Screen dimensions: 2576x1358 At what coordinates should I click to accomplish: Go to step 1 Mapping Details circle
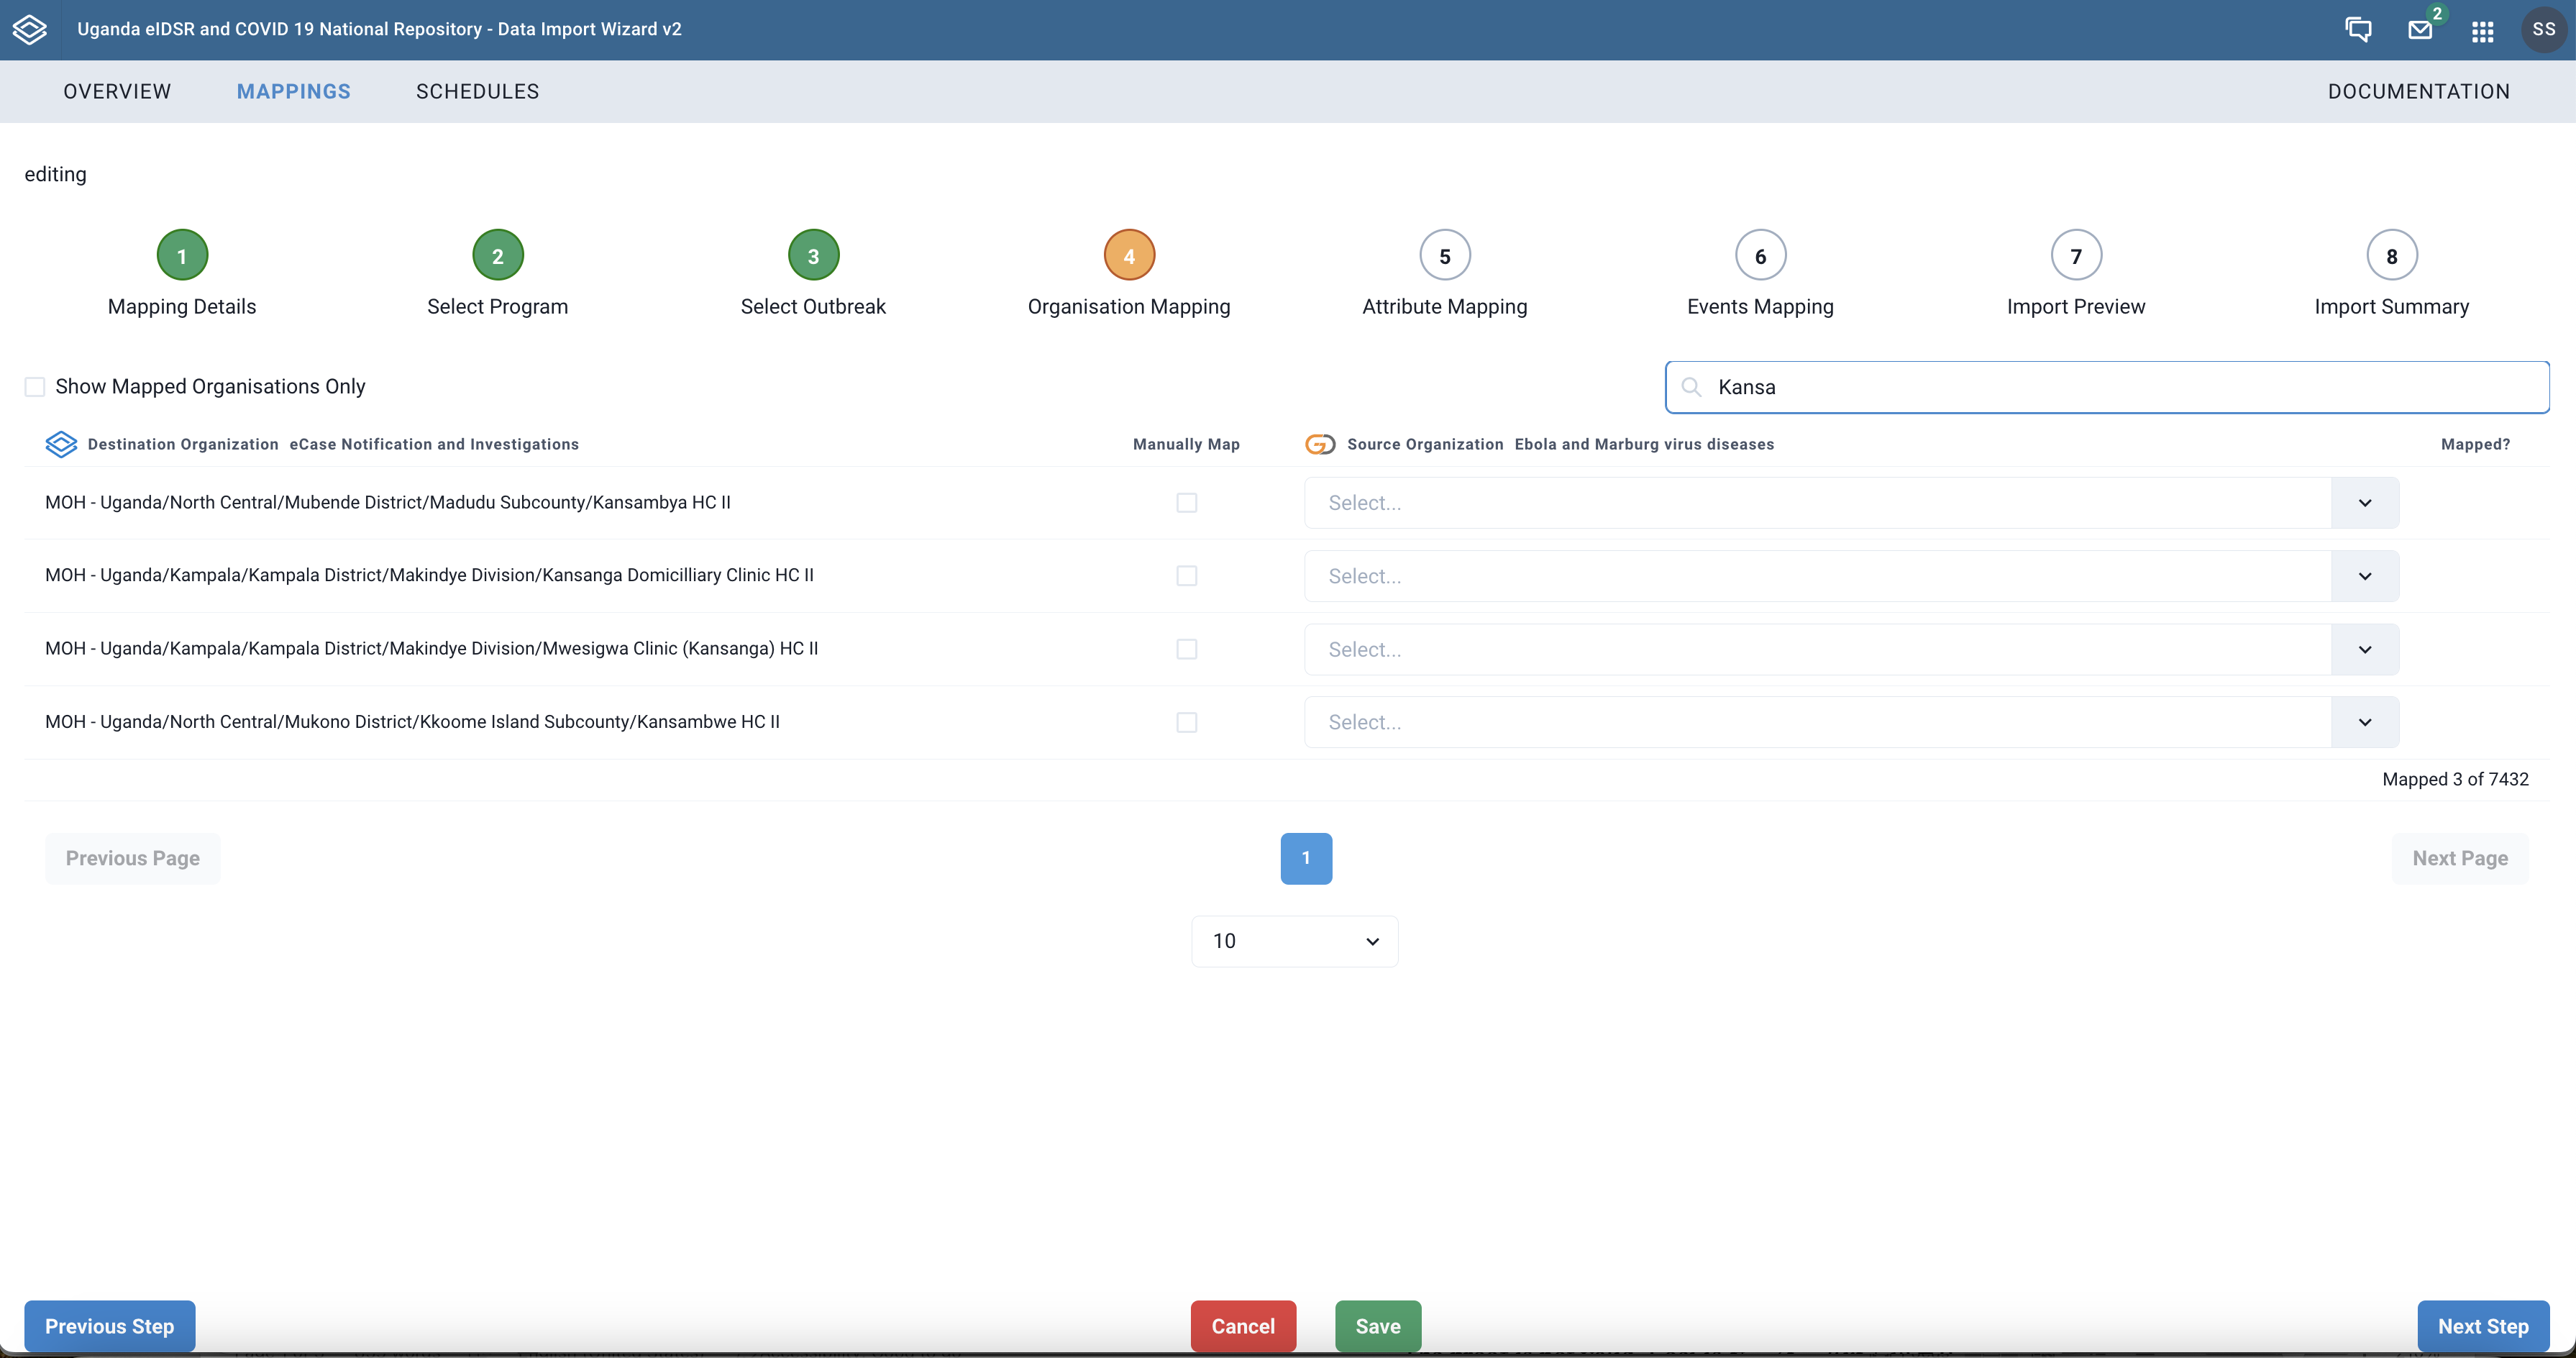pyautogui.click(x=182, y=256)
